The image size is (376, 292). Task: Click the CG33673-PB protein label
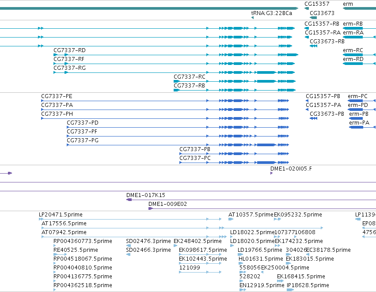point(327,114)
